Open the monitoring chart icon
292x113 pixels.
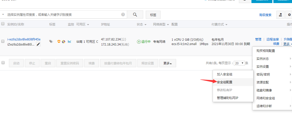pyautogui.click(x=69, y=41)
